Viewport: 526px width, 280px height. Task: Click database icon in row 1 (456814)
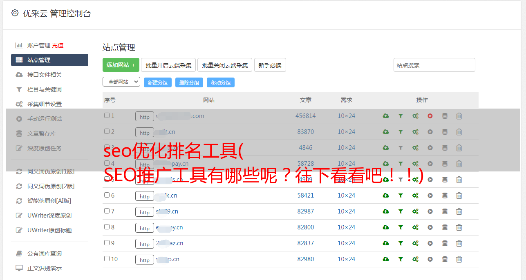coord(445,116)
